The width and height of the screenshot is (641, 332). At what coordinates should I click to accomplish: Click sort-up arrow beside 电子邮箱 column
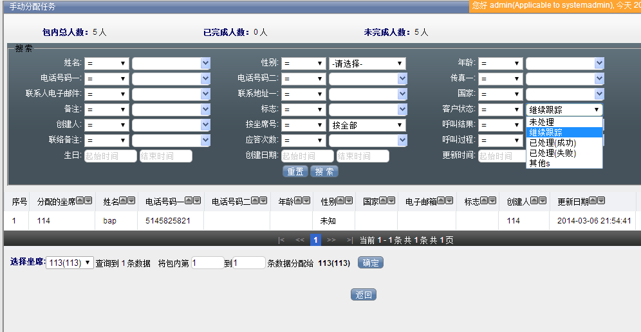pos(441,201)
